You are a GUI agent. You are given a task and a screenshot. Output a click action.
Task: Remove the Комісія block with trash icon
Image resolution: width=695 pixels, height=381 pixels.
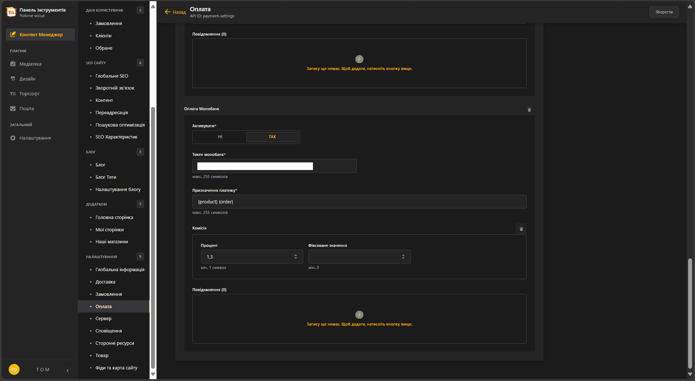point(521,229)
